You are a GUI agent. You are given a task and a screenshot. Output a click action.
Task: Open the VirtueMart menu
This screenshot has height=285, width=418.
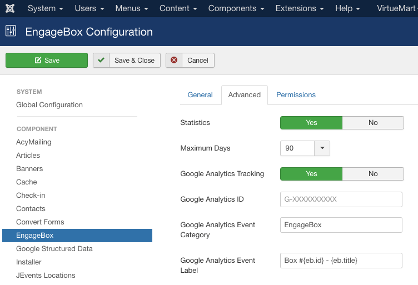397,8
